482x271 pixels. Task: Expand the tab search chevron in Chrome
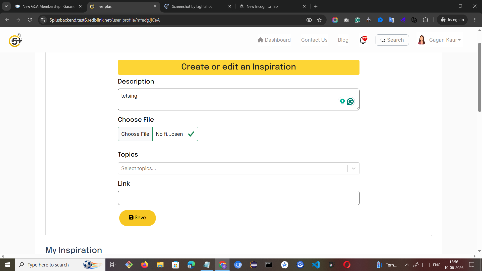click(6, 6)
